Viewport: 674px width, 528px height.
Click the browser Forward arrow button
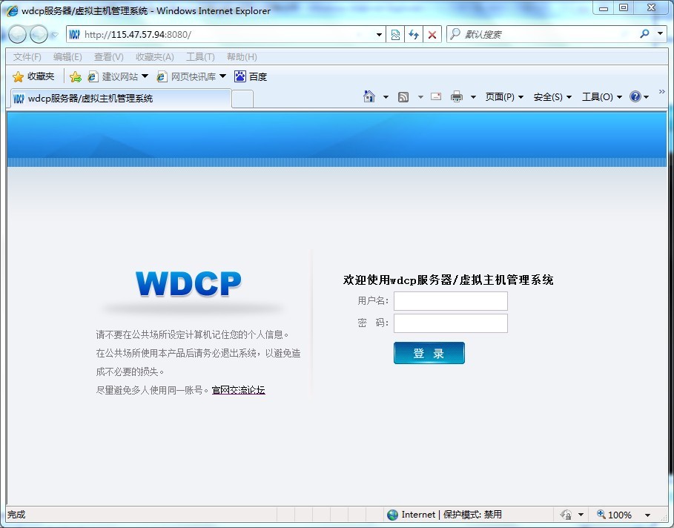point(39,34)
